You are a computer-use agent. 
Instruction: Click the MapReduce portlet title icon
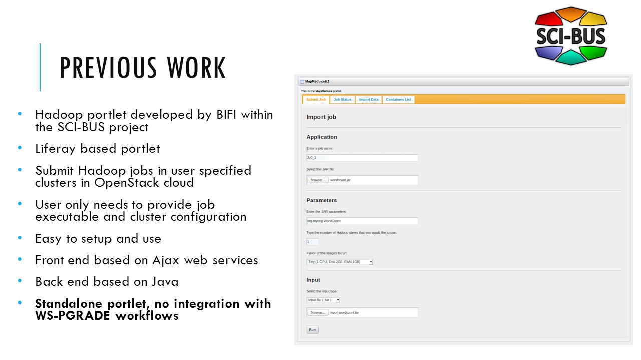tap(302, 81)
